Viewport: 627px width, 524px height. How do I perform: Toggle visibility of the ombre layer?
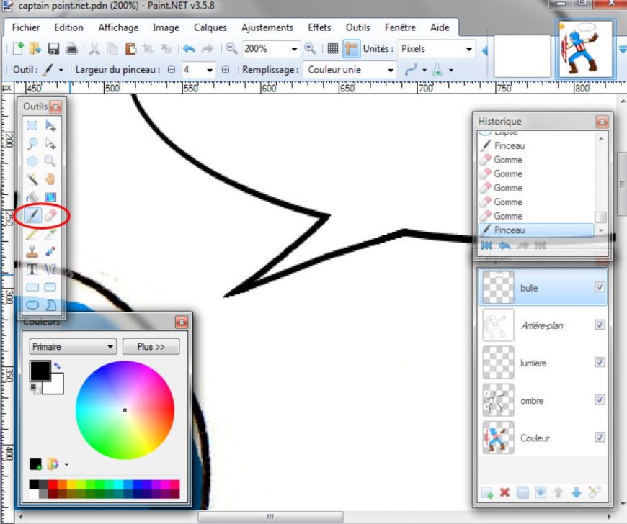pyautogui.click(x=600, y=400)
